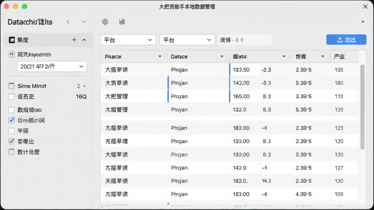Collapse the 集度 section

(84, 40)
